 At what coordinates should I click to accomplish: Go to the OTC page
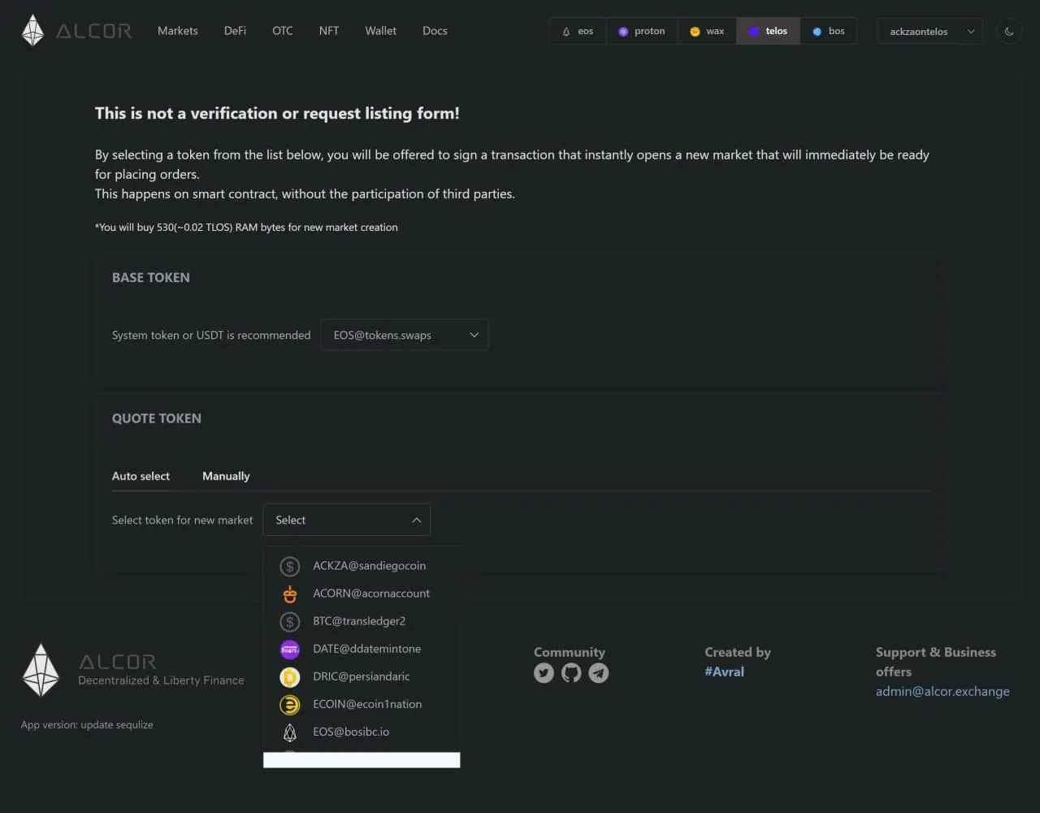[x=283, y=31]
